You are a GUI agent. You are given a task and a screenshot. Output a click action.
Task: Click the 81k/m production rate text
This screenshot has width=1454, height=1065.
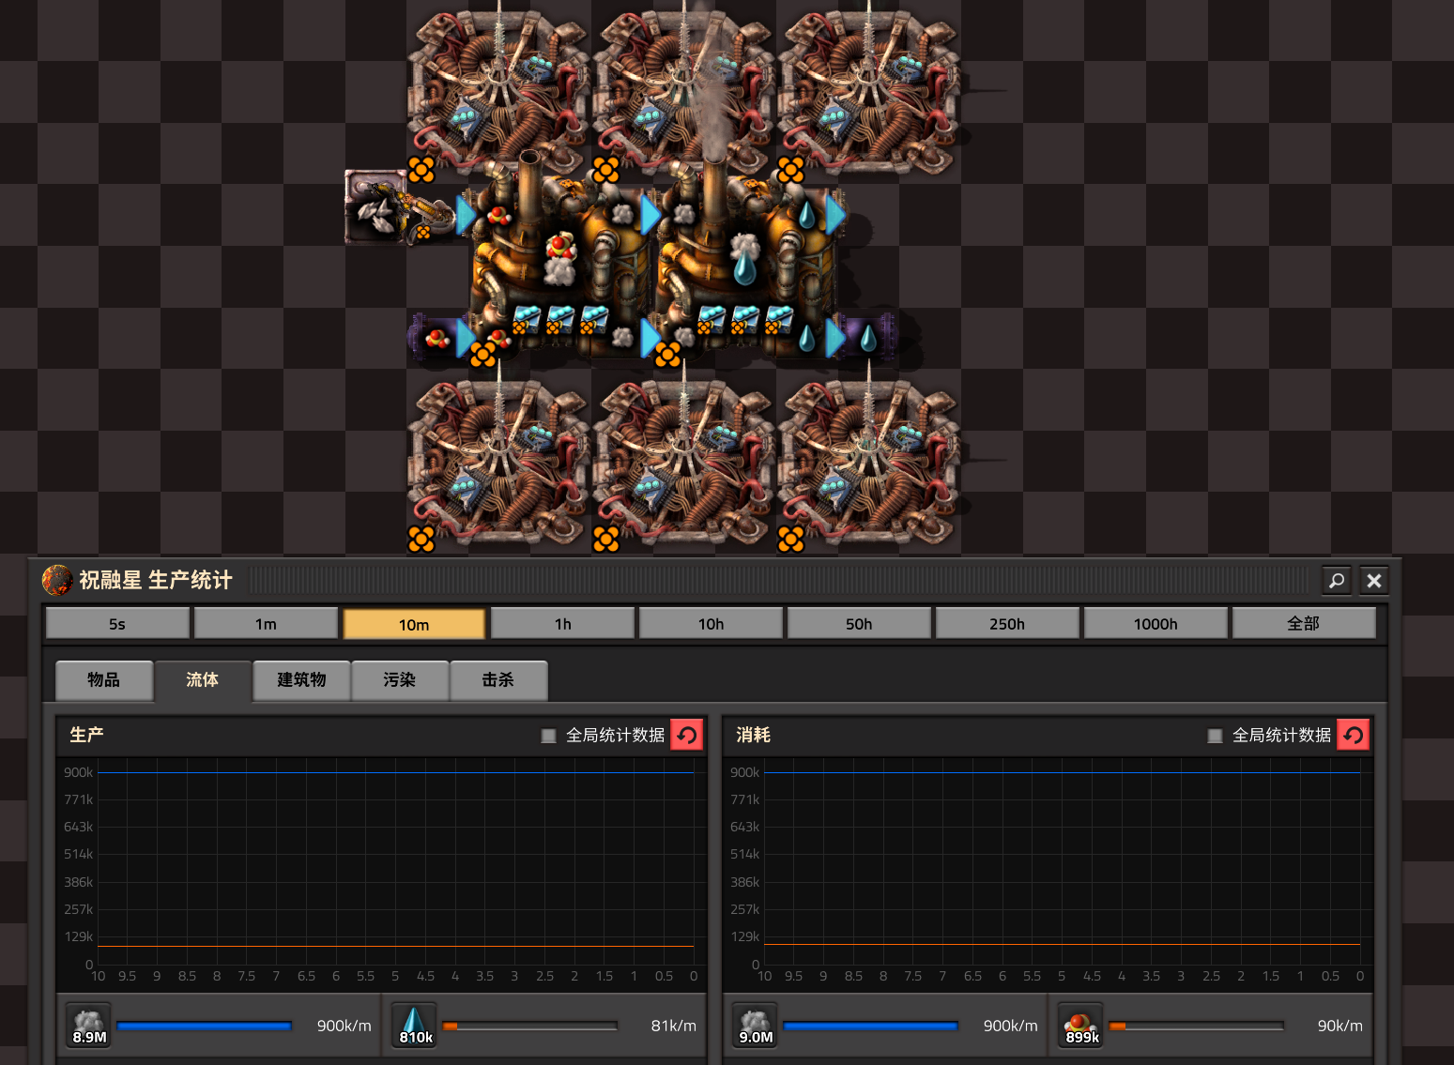[x=674, y=1026]
